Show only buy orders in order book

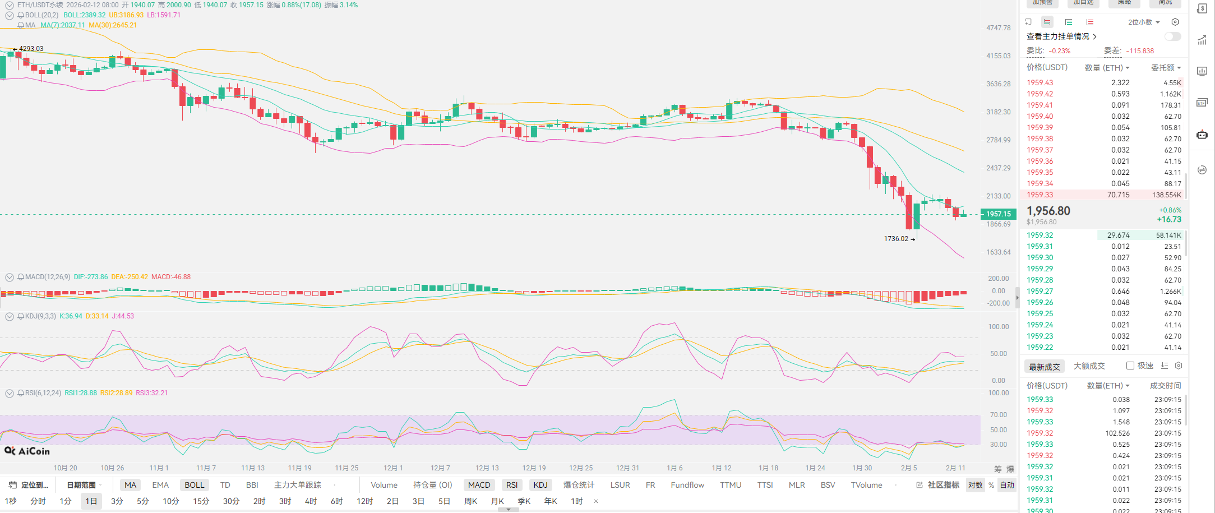[x=1069, y=22]
